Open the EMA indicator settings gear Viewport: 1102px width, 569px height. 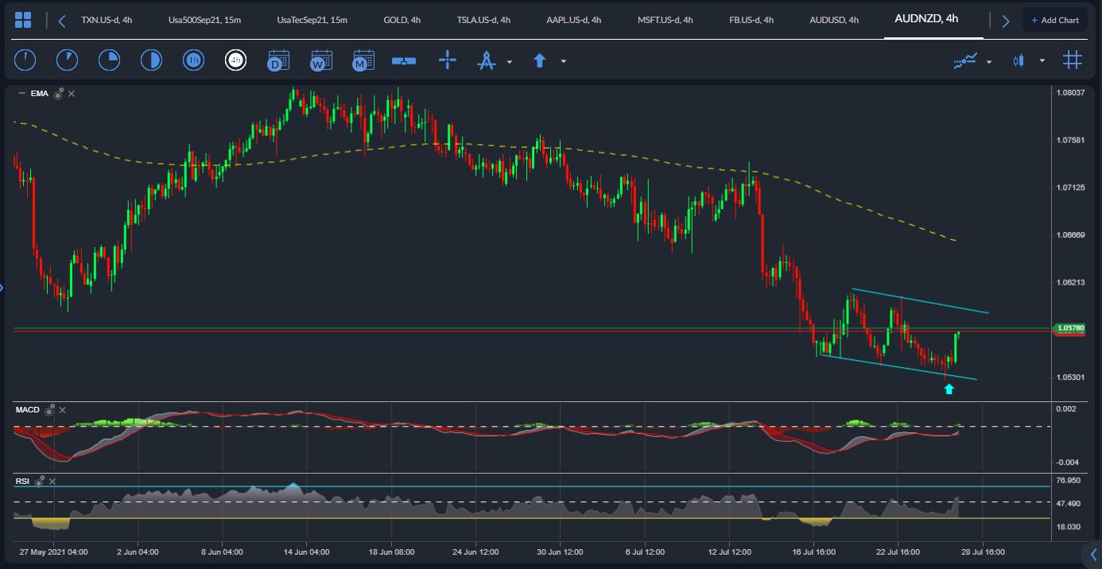57,94
